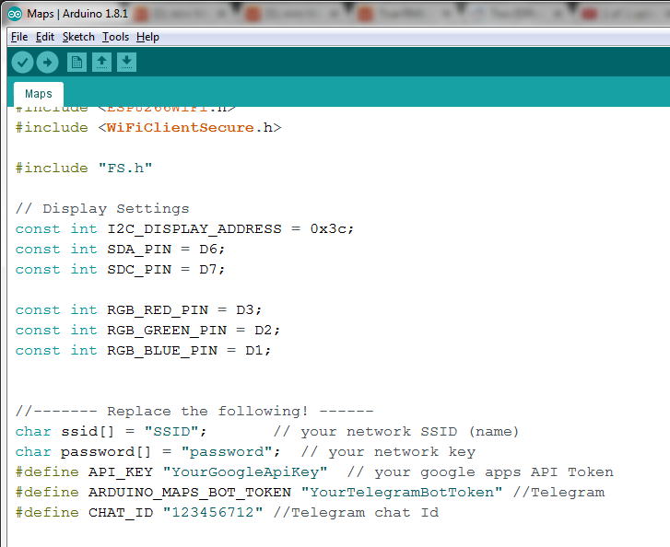Open the Edit menu
670x547 pixels.
tap(45, 37)
